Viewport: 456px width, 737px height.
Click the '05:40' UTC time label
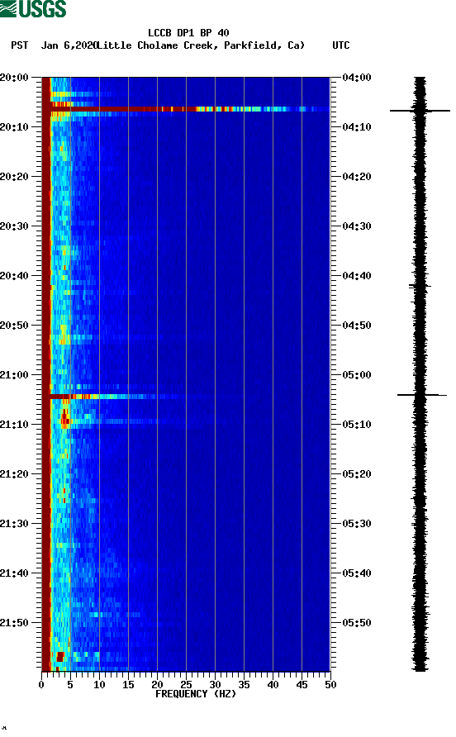pyautogui.click(x=357, y=573)
